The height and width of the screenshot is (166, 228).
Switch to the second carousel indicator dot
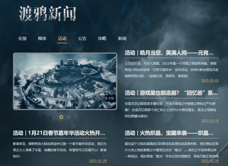coord(68,117)
